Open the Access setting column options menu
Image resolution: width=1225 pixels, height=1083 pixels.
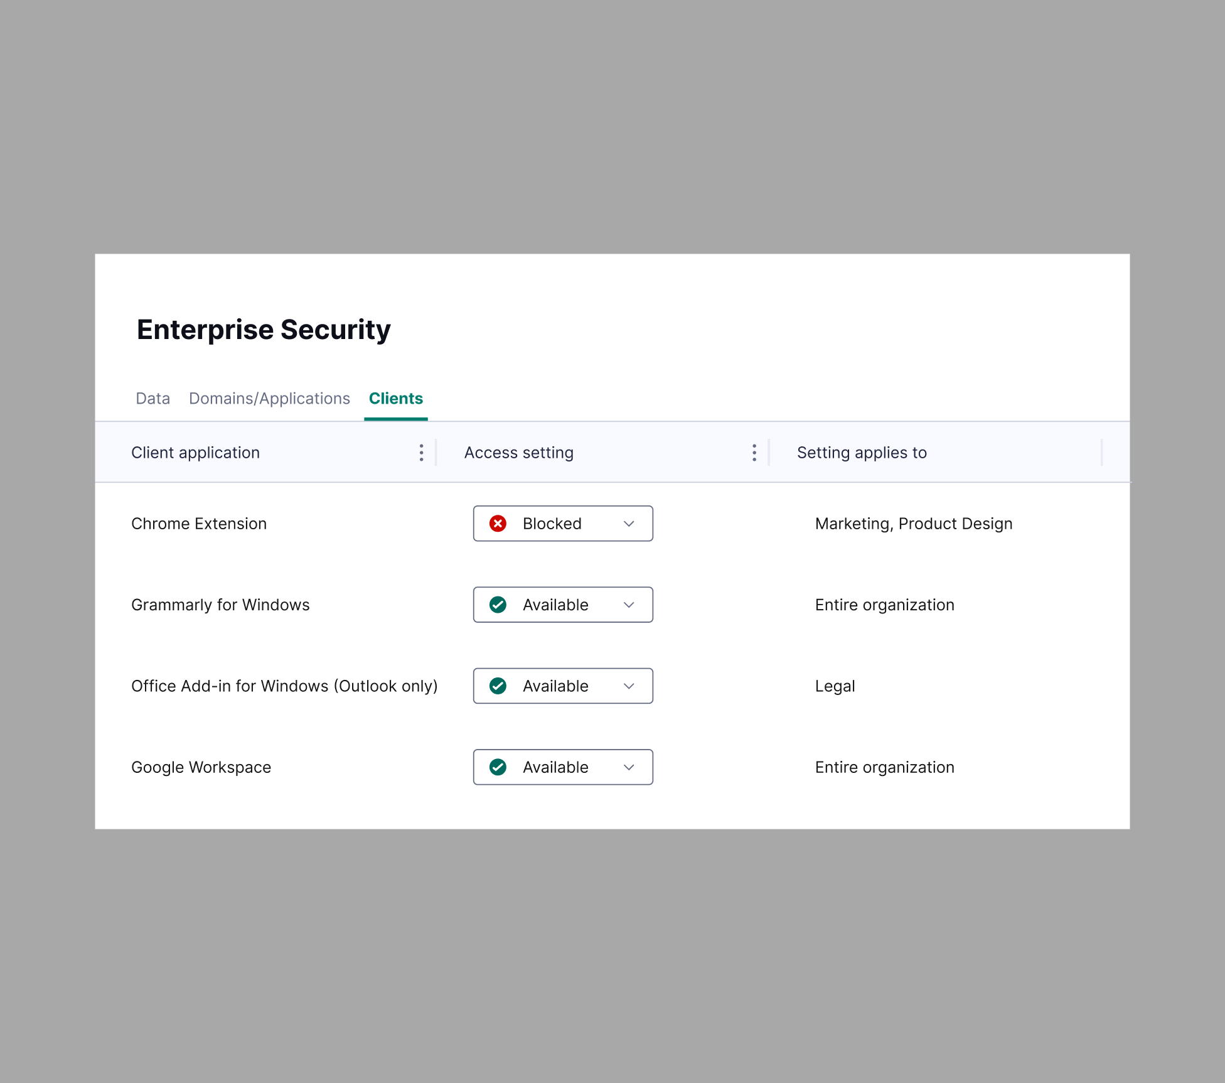click(754, 452)
